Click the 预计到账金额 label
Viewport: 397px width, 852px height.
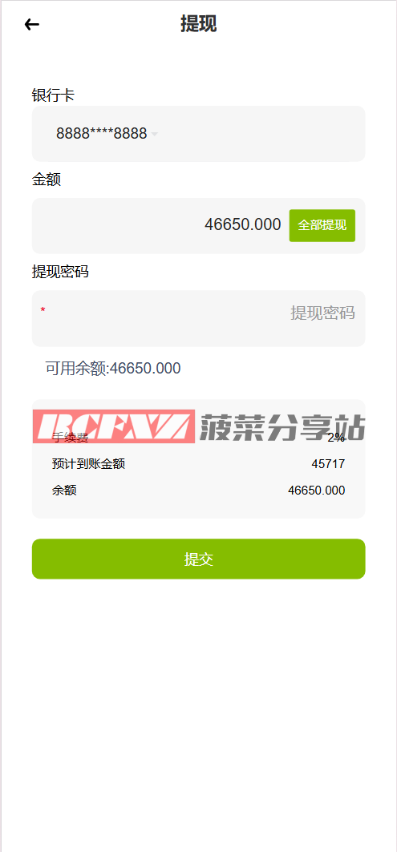[x=89, y=464]
